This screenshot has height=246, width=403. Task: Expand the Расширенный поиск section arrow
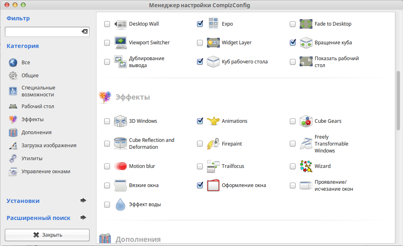pyautogui.click(x=83, y=218)
